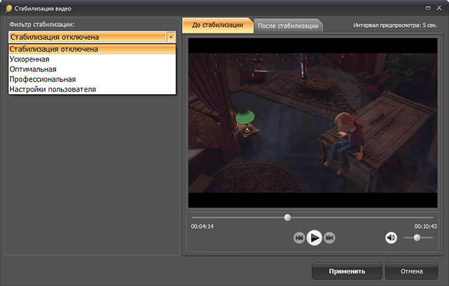449x286 pixels.
Task: Choose the 'Профессиональная' option
Action: pyautogui.click(x=92, y=79)
